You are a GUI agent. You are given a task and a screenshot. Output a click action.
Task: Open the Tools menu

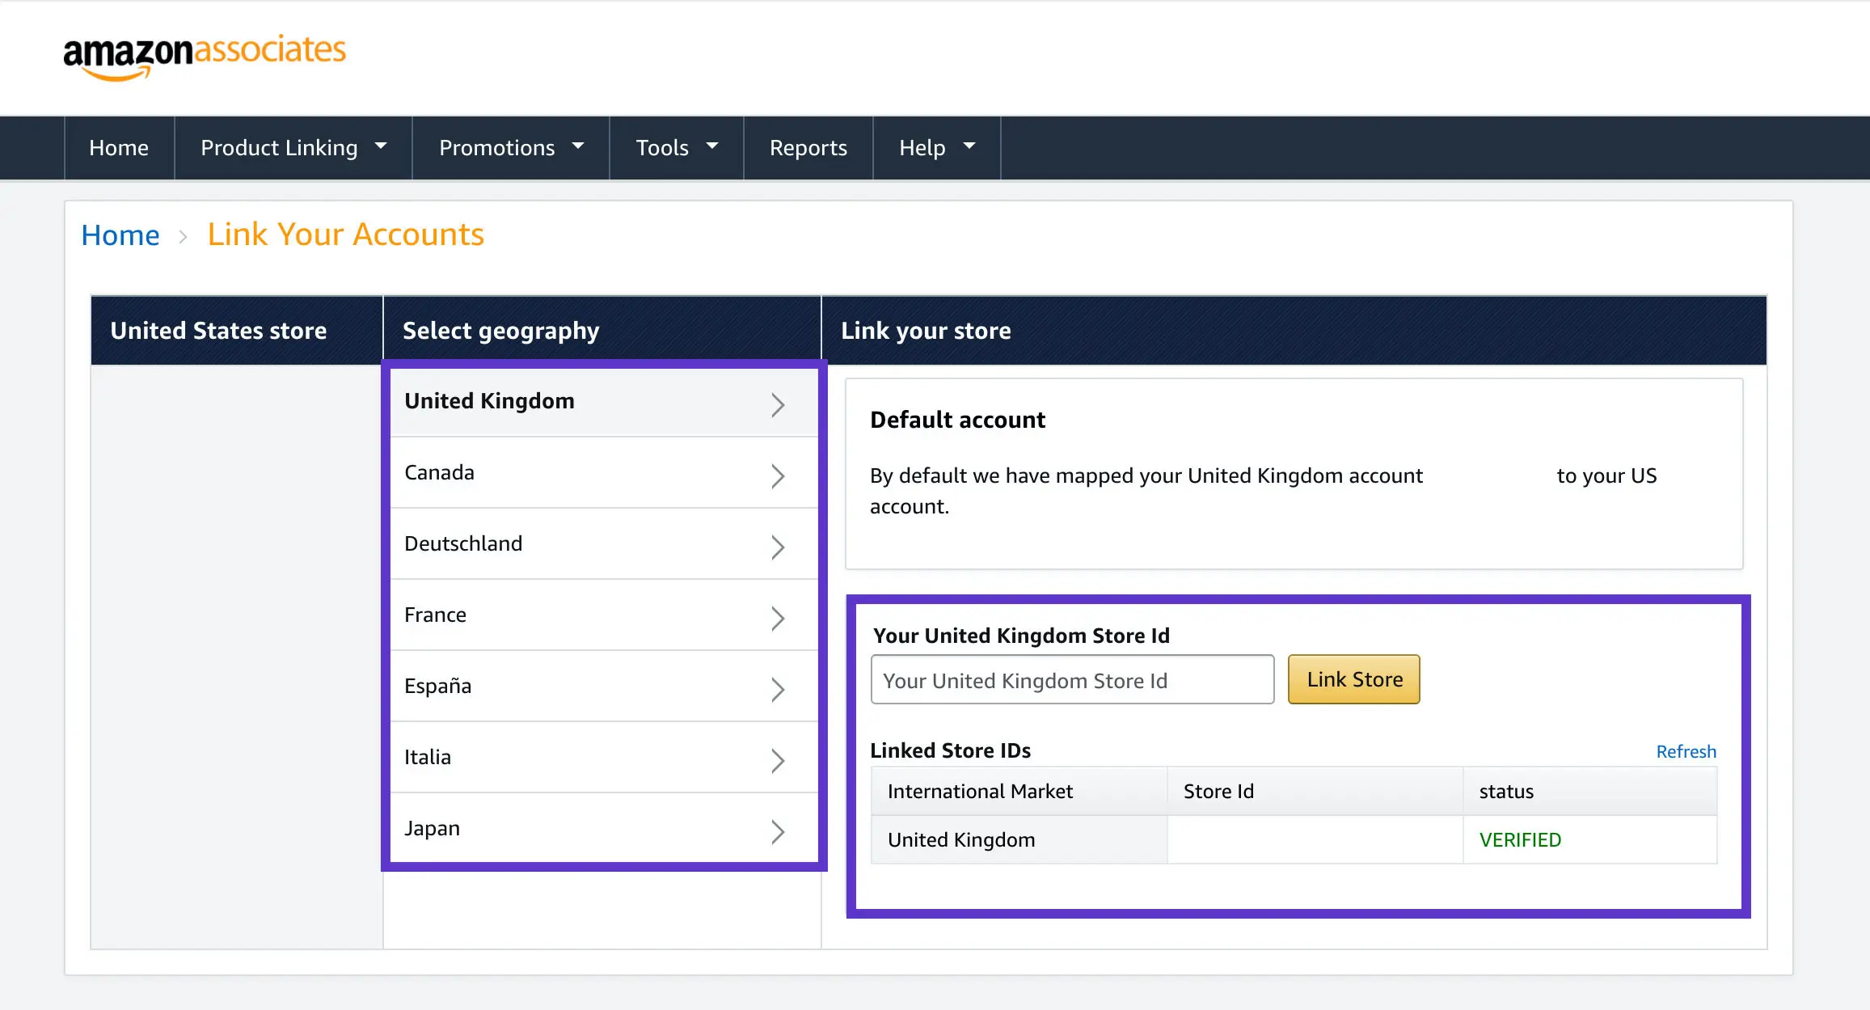point(677,148)
